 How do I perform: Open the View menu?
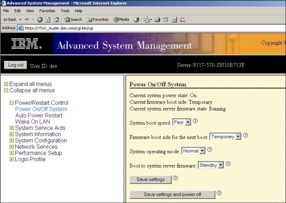pyautogui.click(x=30, y=11)
